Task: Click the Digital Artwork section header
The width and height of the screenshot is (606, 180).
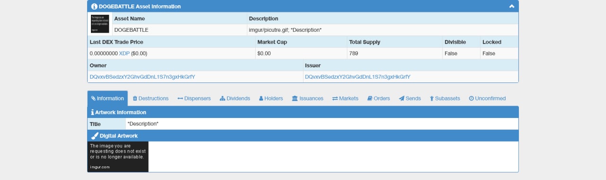Action: (303, 135)
